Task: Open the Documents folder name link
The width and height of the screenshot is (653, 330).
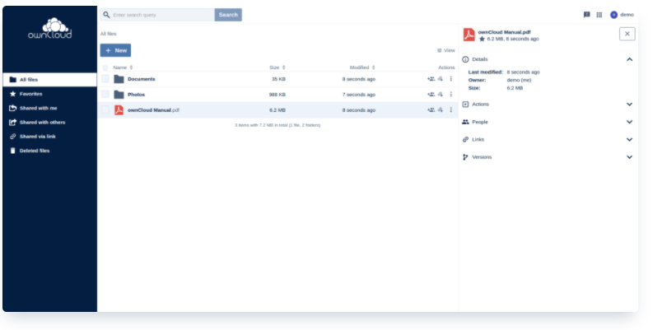Action: pos(142,79)
